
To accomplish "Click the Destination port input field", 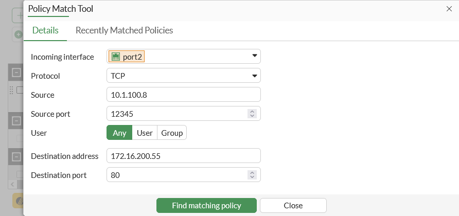I will (x=175, y=175).
